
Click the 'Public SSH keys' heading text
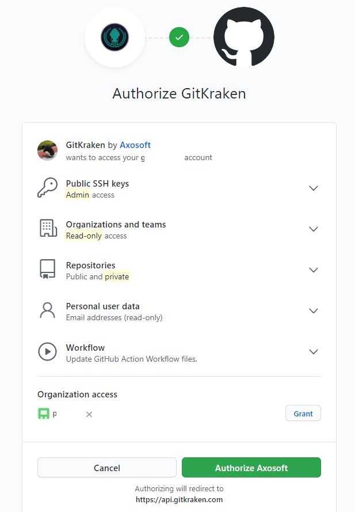tap(97, 184)
